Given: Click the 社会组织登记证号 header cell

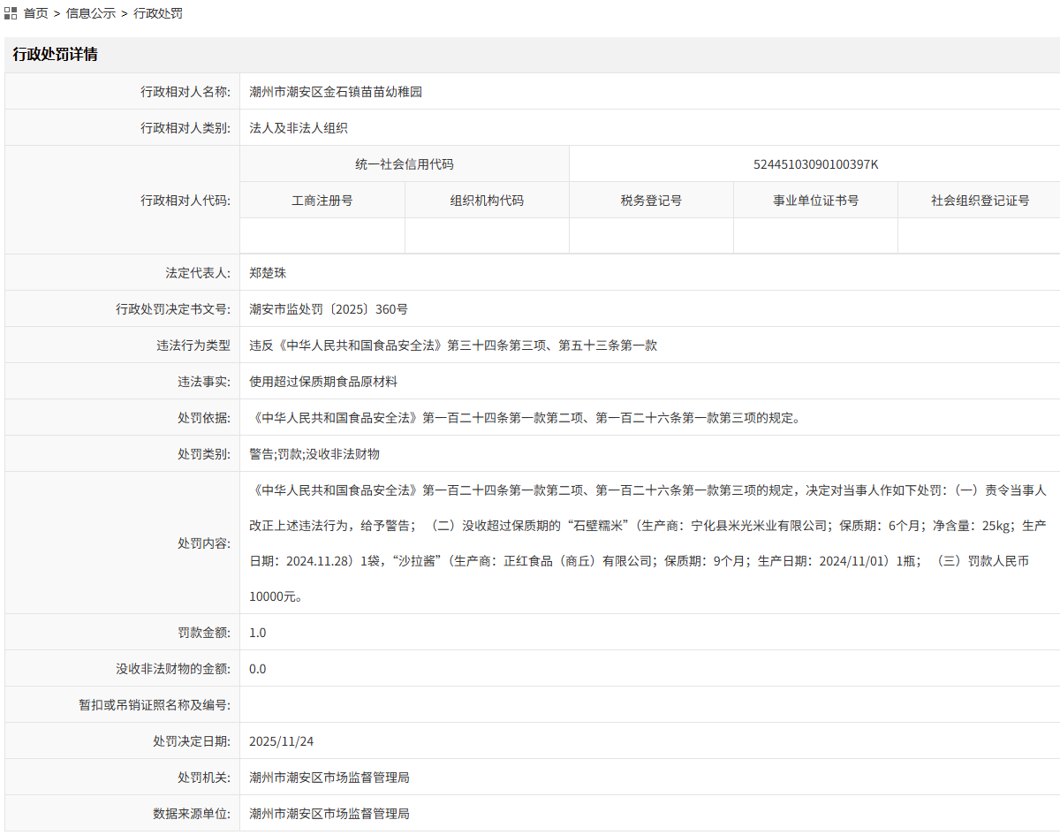Looking at the screenshot, I should pyautogui.click(x=980, y=201).
